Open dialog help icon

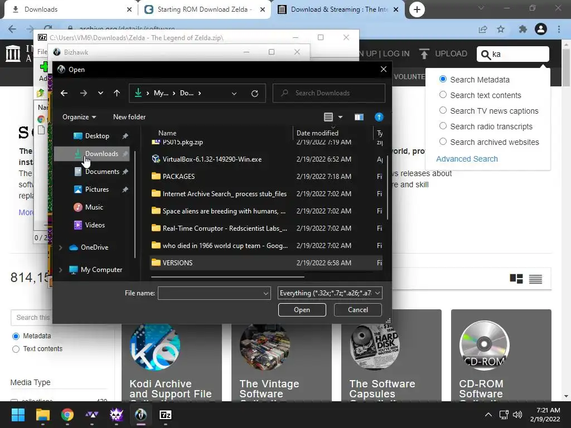[379, 117]
